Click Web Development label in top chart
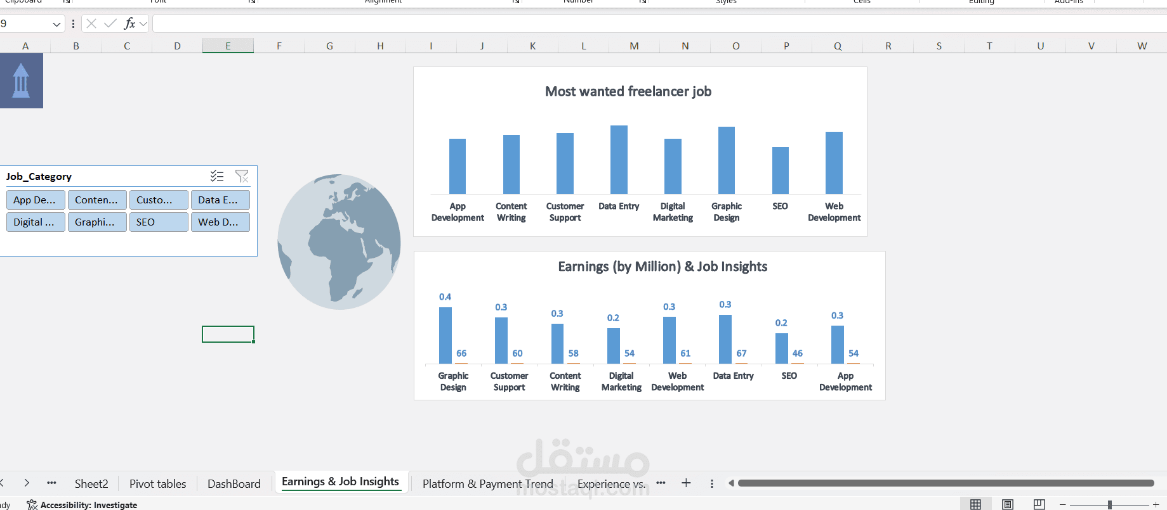1167x510 pixels. pos(834,212)
